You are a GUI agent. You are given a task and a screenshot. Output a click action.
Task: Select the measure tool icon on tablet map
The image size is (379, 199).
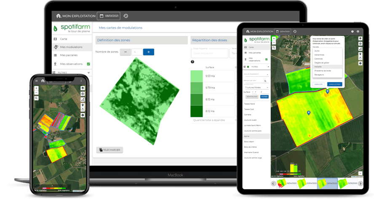coord(360,49)
